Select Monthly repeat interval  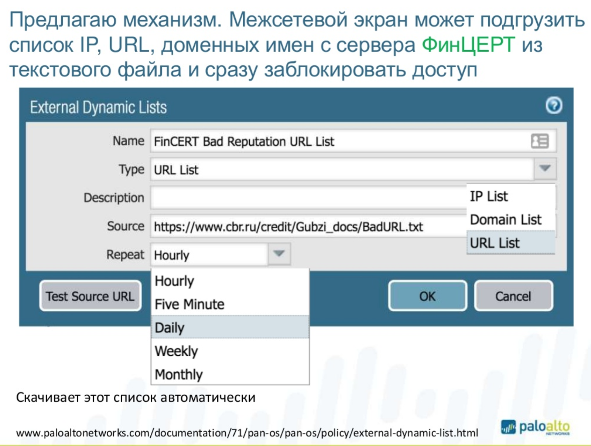[230, 374]
